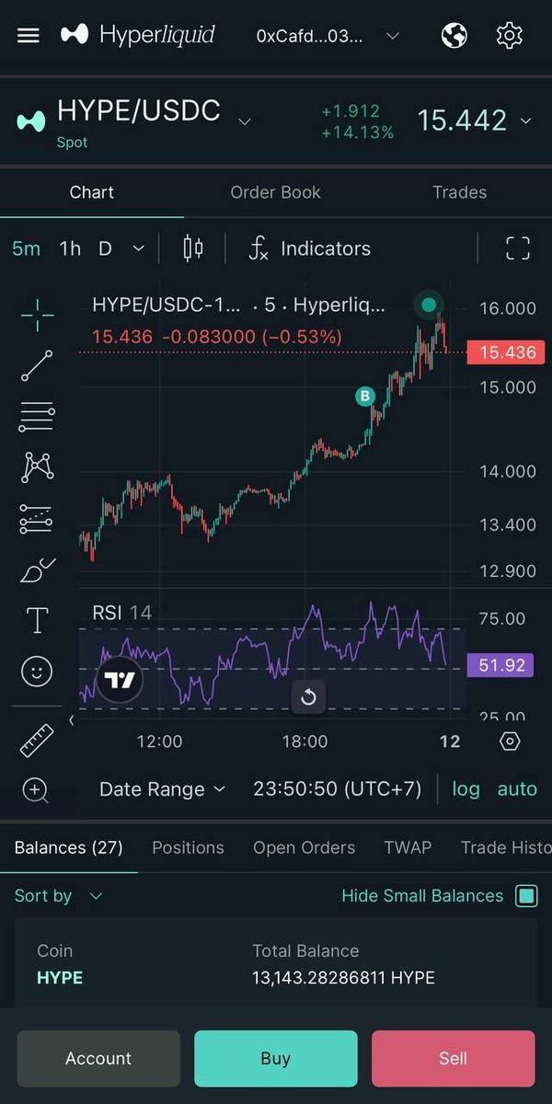Screen dimensions: 552x1104
Task: Expand the HYPE/USDC pair selector chevron
Action: 245,121
